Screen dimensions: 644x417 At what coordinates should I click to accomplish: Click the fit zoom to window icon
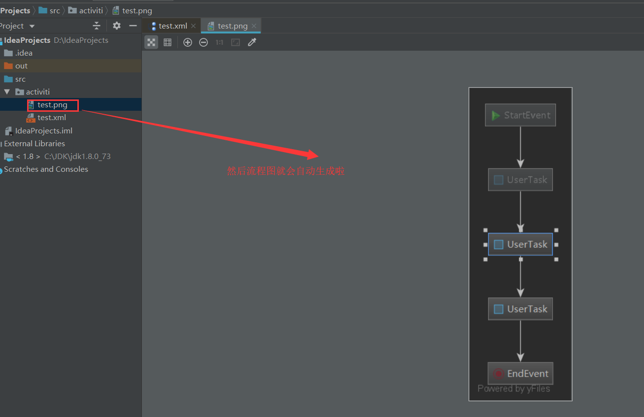pyautogui.click(x=236, y=42)
